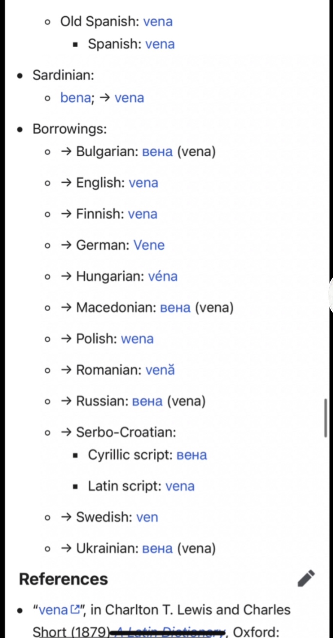
Task: Open the English vena borrowing link
Action: coord(144,183)
